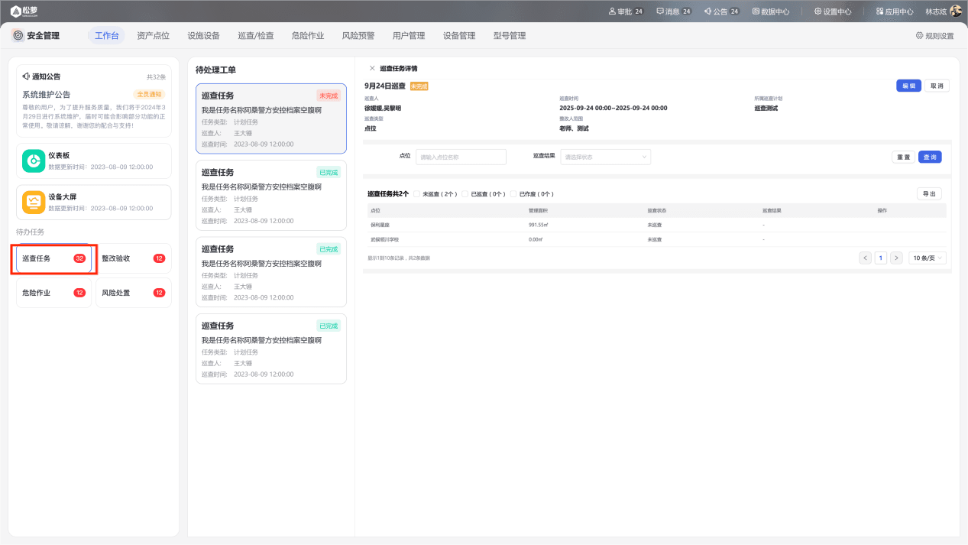Open the 审批 approvals icon in top bar
Image resolution: width=968 pixels, height=545 pixels.
click(x=612, y=11)
